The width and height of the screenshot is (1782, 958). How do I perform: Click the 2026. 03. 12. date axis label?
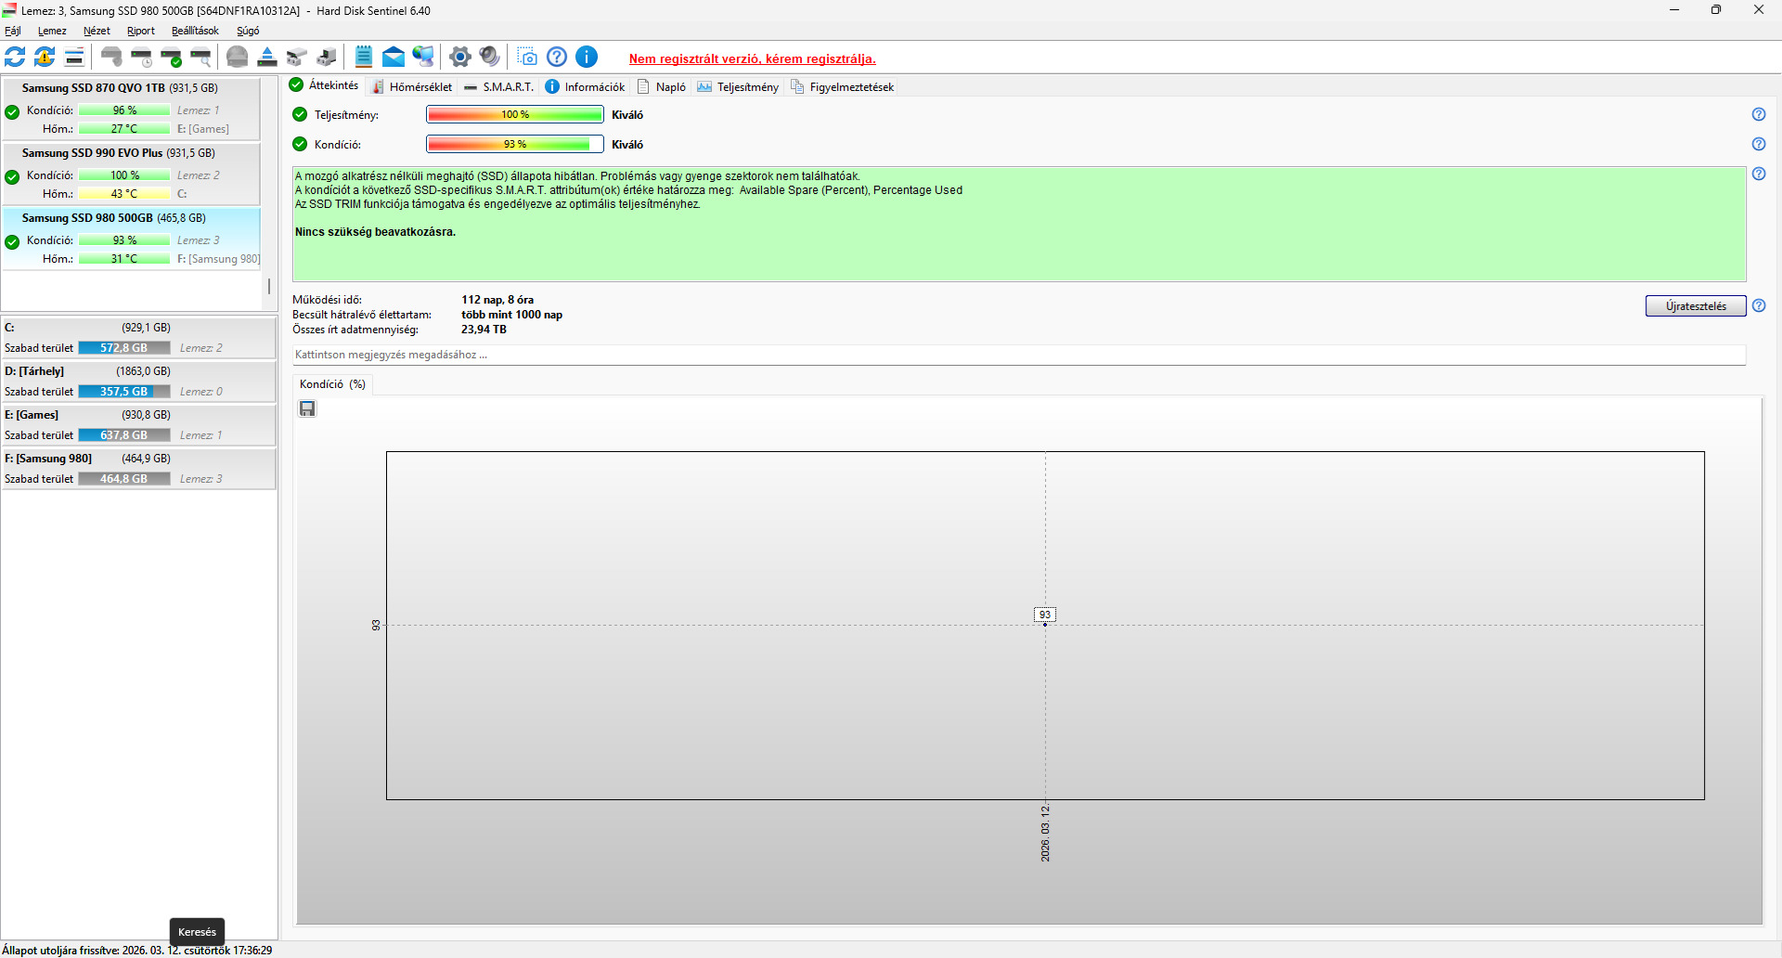click(x=1045, y=834)
